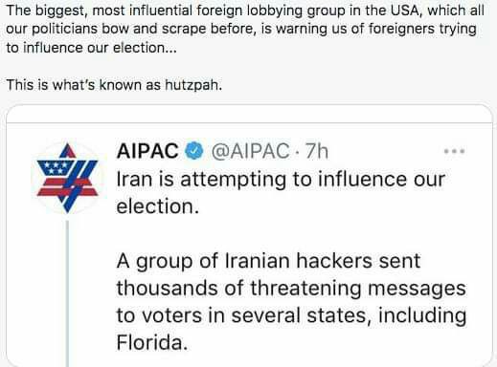Screen dimensions: 497x367
Task: Click the paragraph starting 'A group of Iranian'
Action: 291,302
